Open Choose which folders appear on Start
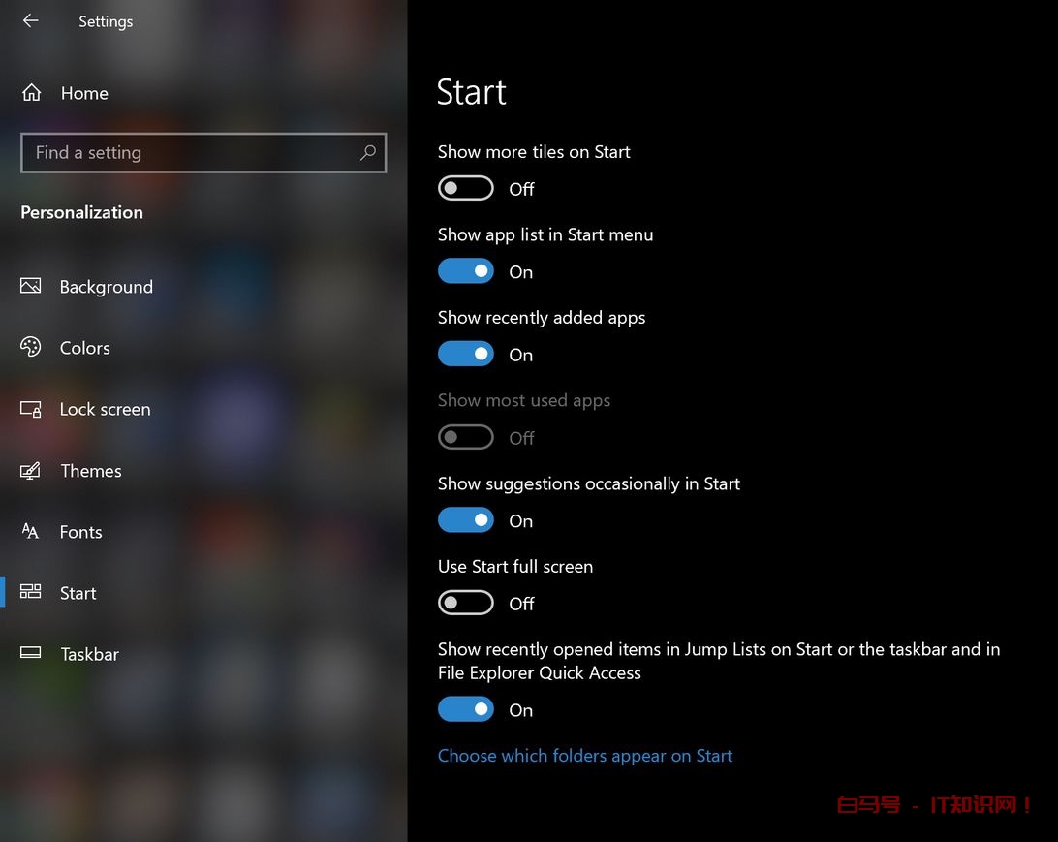Screen dimensions: 1058x842 click(x=585, y=756)
